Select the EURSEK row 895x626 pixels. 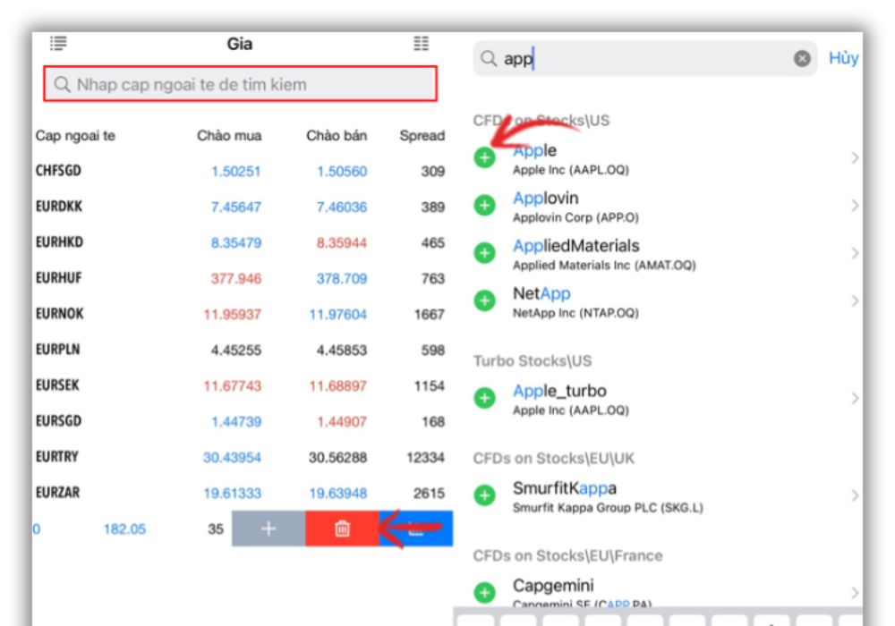tap(240, 385)
